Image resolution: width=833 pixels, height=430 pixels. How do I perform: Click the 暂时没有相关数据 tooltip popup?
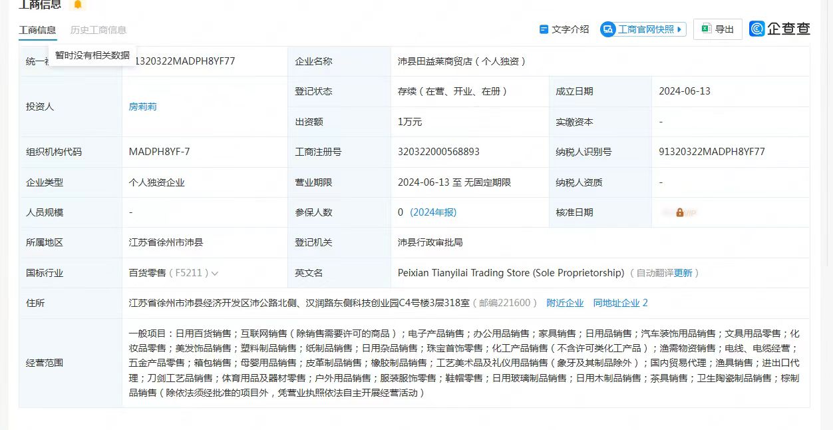92,54
